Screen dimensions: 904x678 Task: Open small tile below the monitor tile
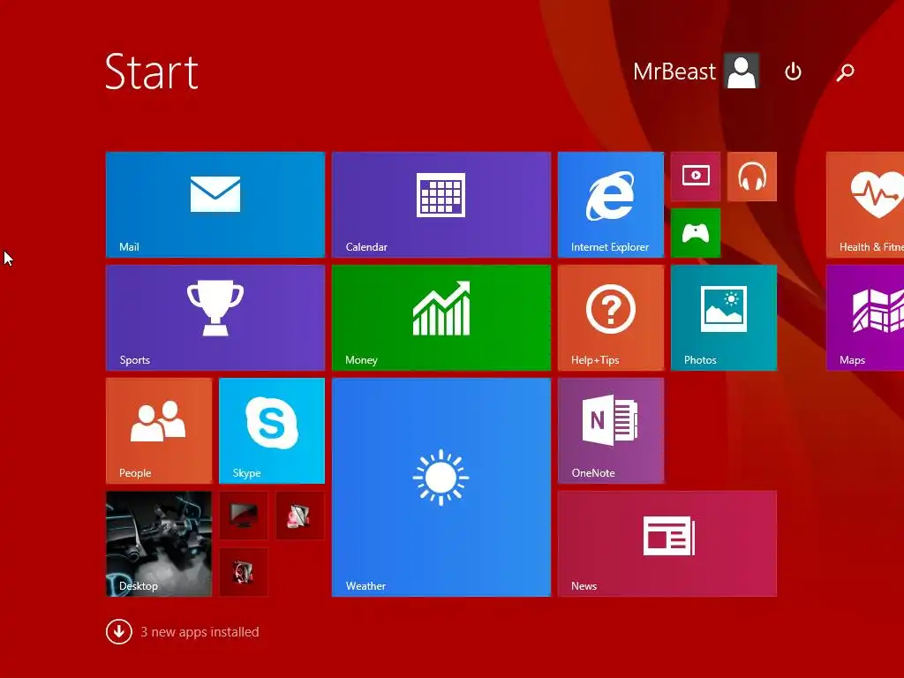(244, 572)
